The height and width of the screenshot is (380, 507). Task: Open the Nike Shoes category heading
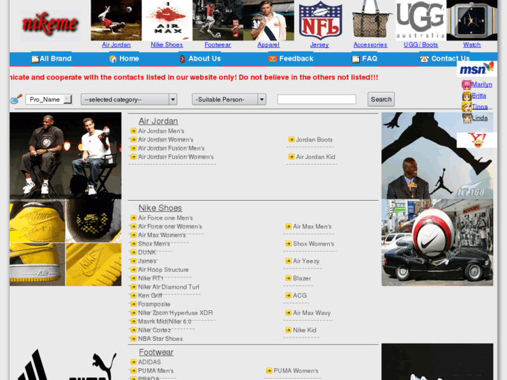[x=160, y=208]
